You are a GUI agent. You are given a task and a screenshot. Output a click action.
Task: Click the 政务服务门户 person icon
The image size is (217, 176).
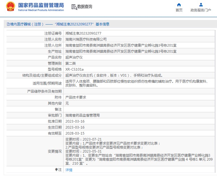click(201, 5)
